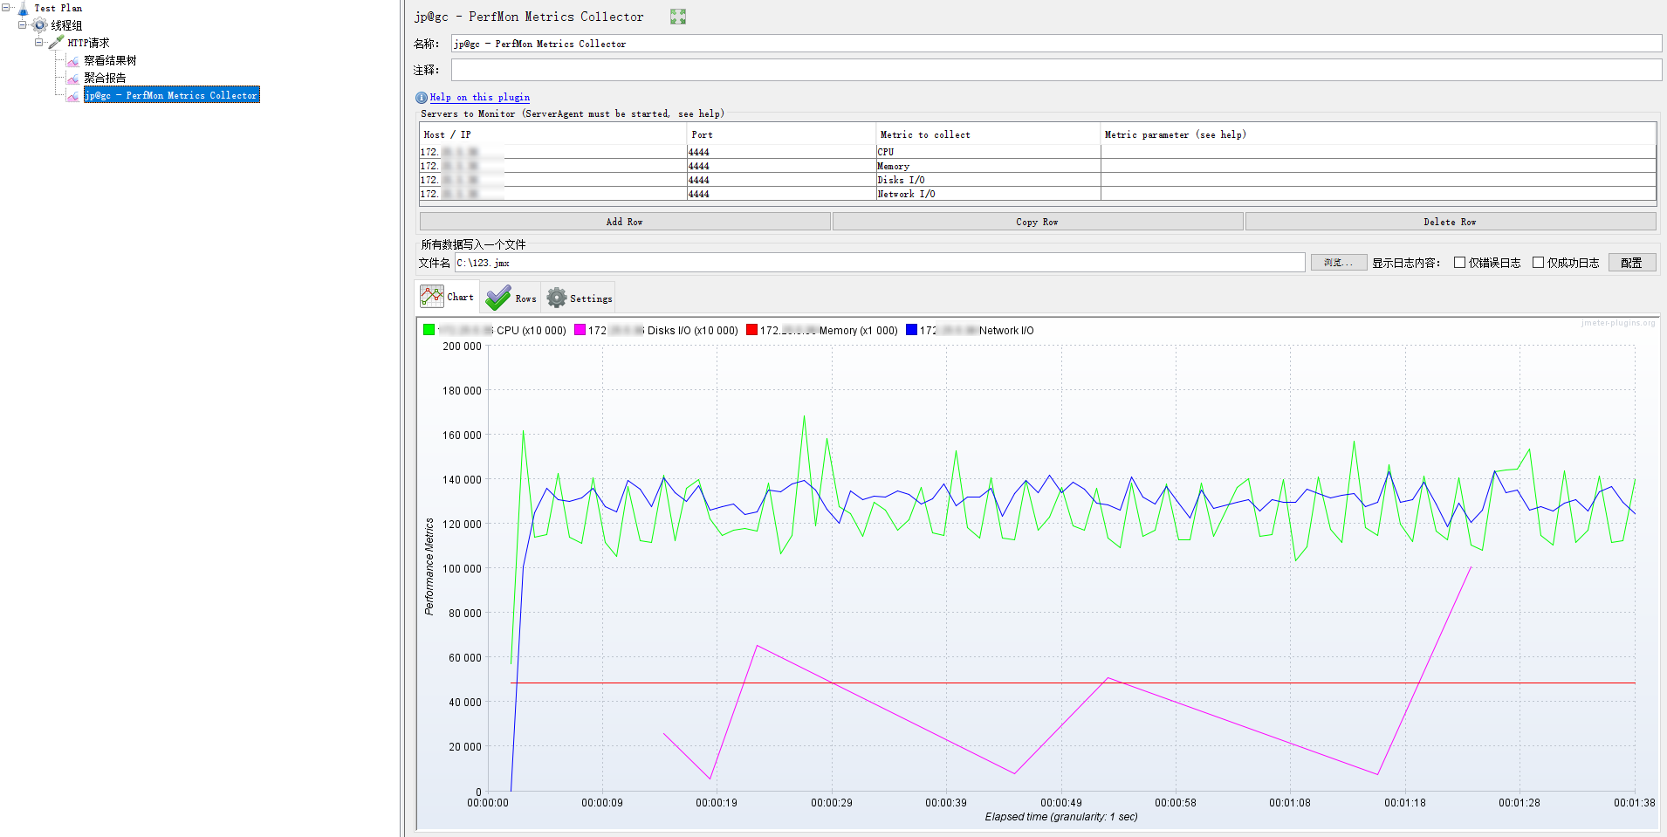
Task: Click the icon beside 察看结果树
Action: (73, 60)
